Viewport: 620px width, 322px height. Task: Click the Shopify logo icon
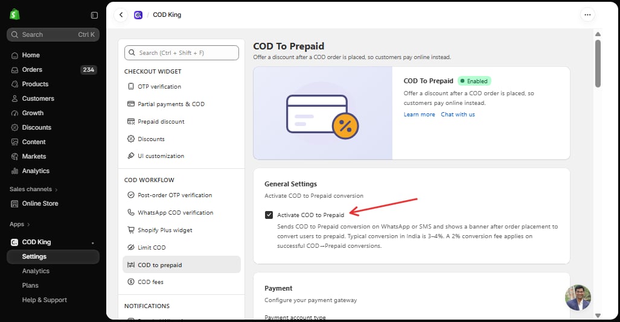14,14
